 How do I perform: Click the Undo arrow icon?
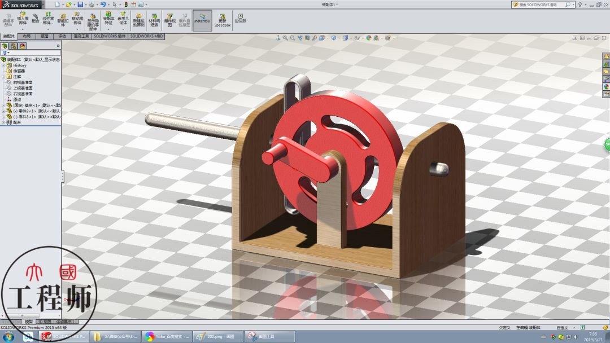point(103,5)
